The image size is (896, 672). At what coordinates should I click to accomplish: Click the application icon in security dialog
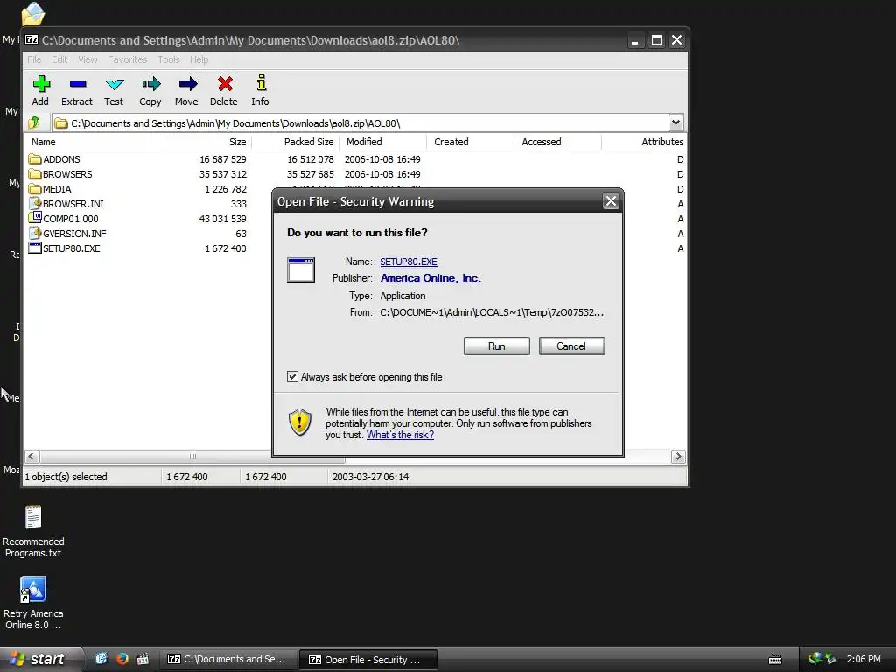[x=301, y=269]
